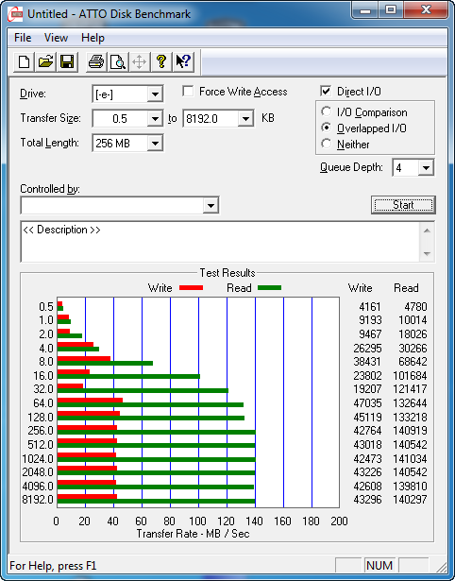Click the green read bar for 8192.0

(157, 502)
